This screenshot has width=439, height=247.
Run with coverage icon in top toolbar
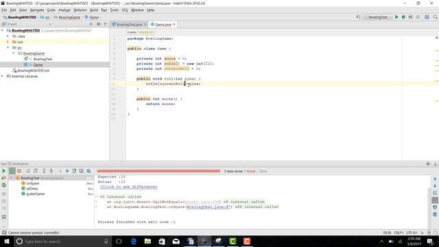click(410, 17)
